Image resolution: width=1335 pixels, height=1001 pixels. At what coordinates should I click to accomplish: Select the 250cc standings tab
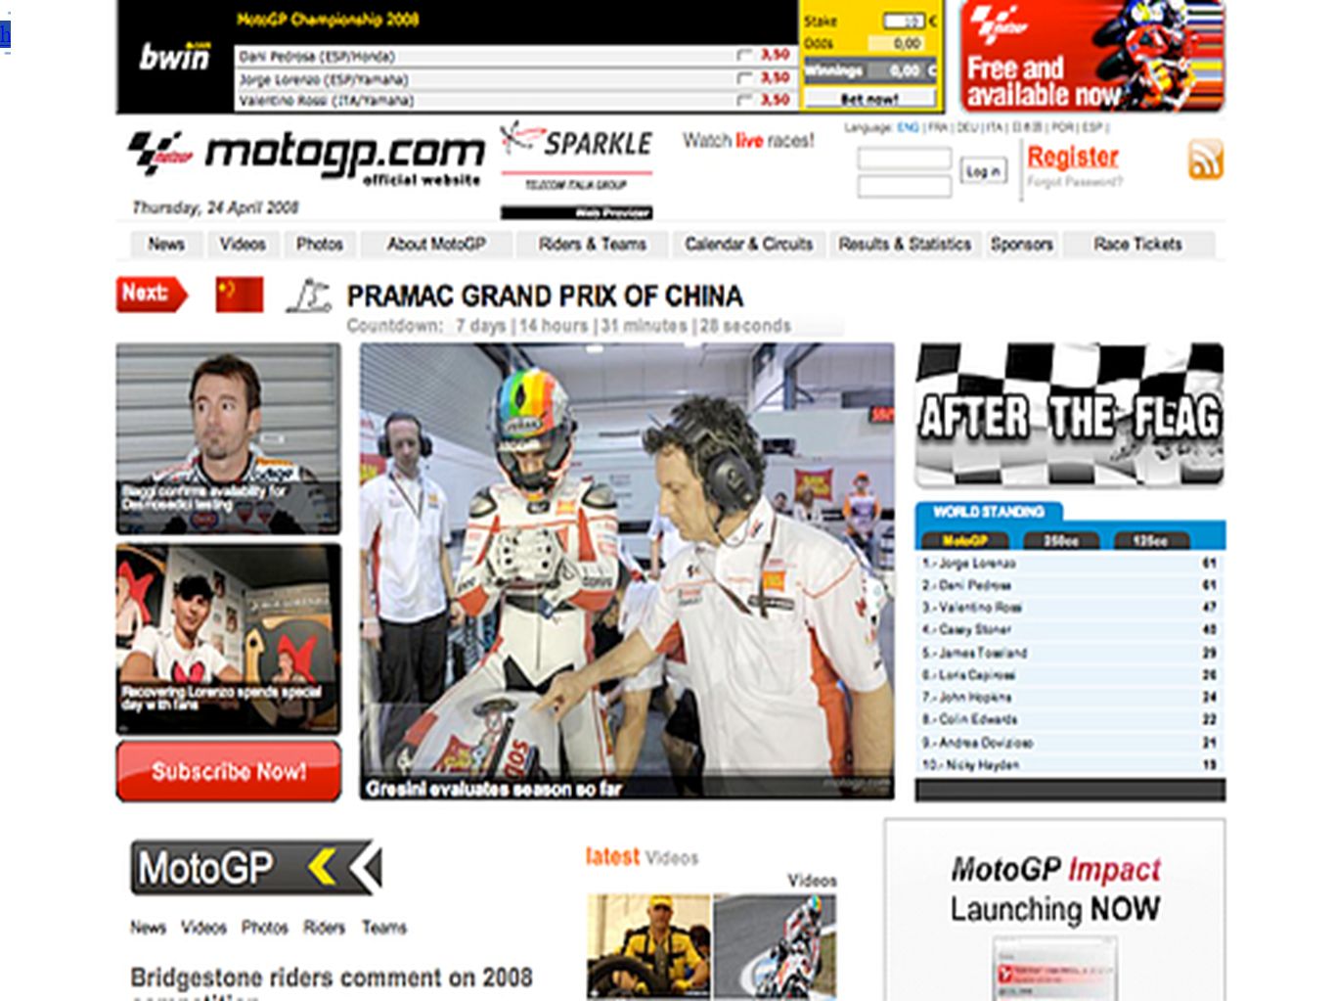click(x=1061, y=540)
